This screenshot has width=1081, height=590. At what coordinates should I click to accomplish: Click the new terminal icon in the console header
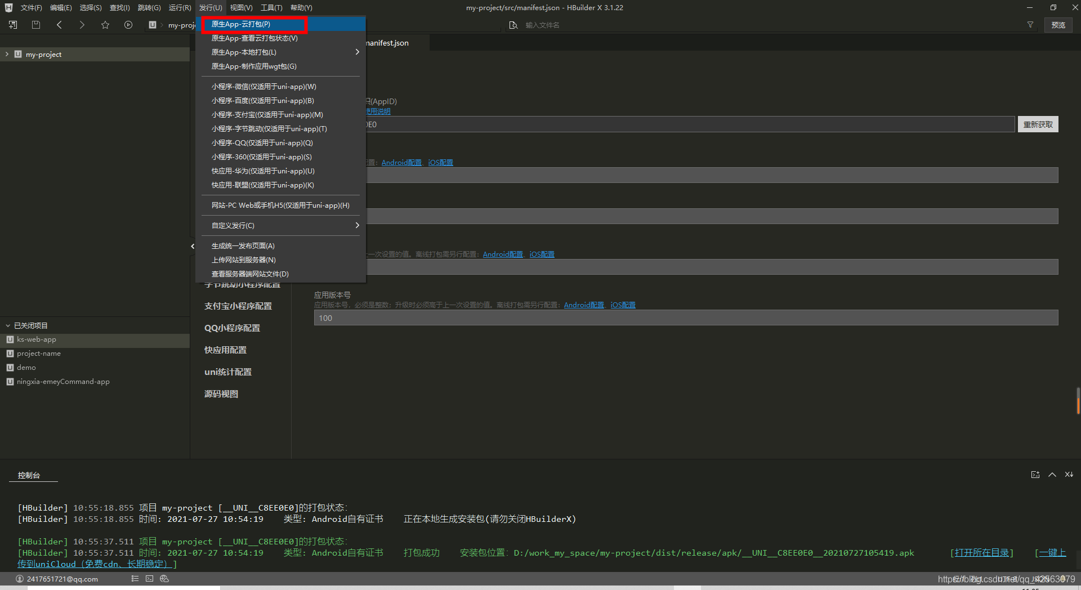pos(1035,475)
